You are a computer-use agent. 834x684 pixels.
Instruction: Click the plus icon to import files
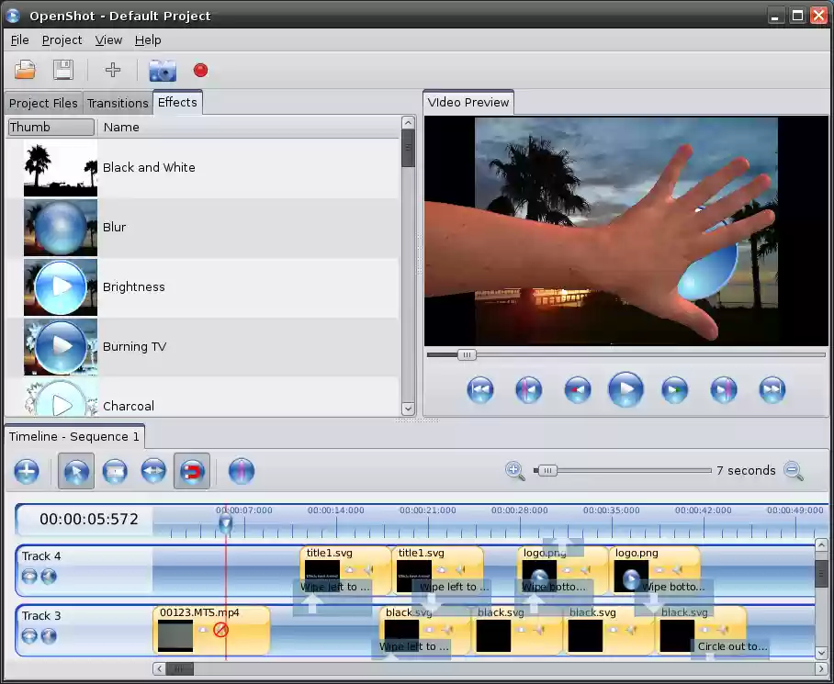pyautogui.click(x=113, y=70)
